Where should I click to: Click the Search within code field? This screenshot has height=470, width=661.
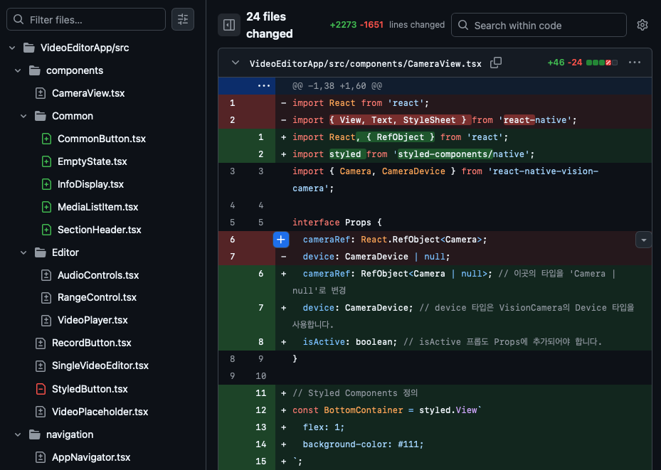tap(539, 25)
